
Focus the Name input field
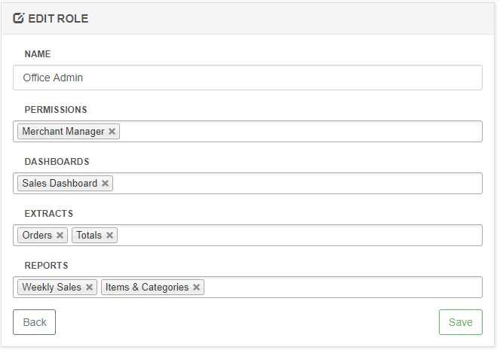click(247, 78)
